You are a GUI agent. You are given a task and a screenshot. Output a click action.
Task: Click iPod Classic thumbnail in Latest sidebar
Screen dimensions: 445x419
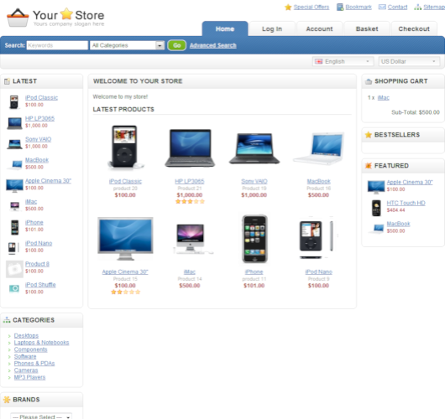14,102
